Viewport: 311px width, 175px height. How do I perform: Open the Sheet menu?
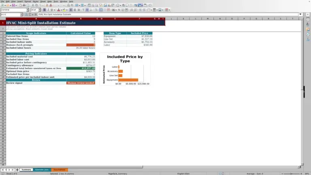(x=43, y=1)
